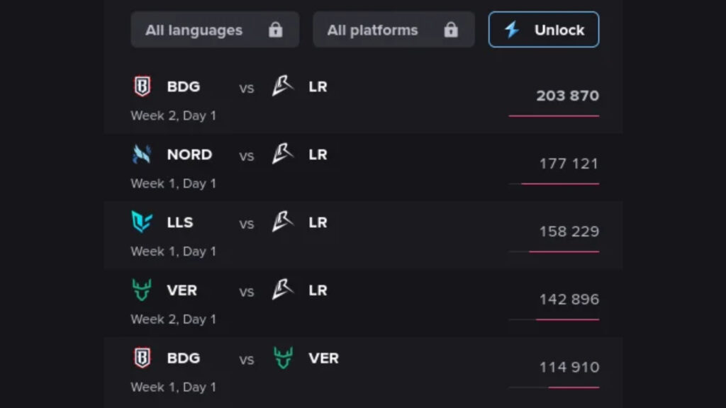This screenshot has height=408, width=726.
Task: Click the LR logo in the LLS match
Action: (281, 222)
